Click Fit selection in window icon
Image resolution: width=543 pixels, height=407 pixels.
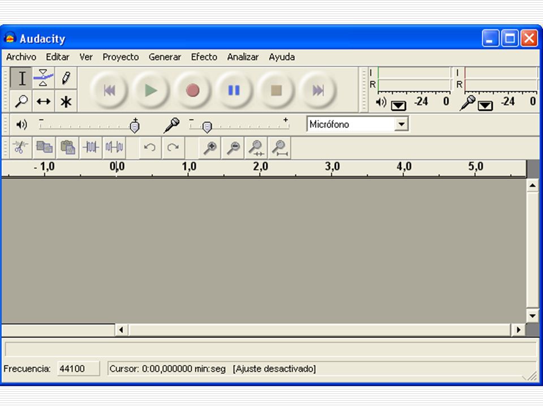[x=256, y=148]
